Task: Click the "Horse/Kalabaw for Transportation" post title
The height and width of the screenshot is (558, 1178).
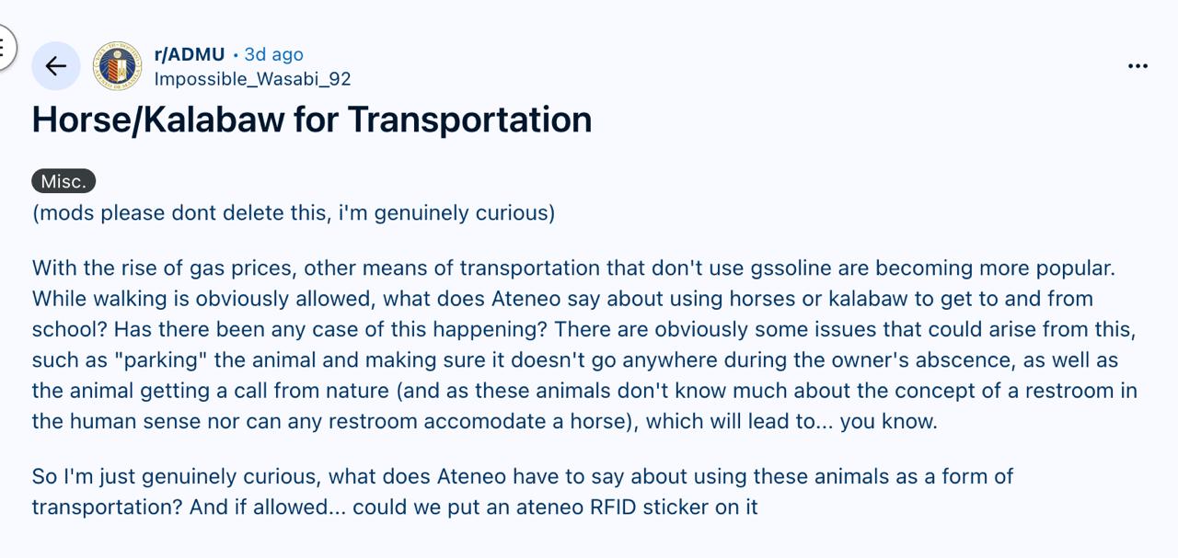Action: point(311,120)
